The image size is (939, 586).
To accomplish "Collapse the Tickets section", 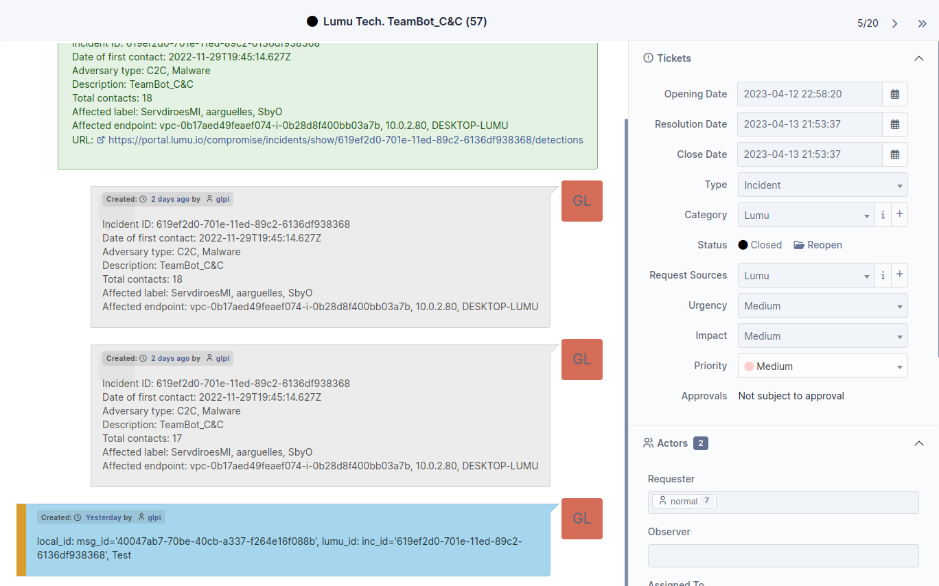I will pyautogui.click(x=919, y=58).
